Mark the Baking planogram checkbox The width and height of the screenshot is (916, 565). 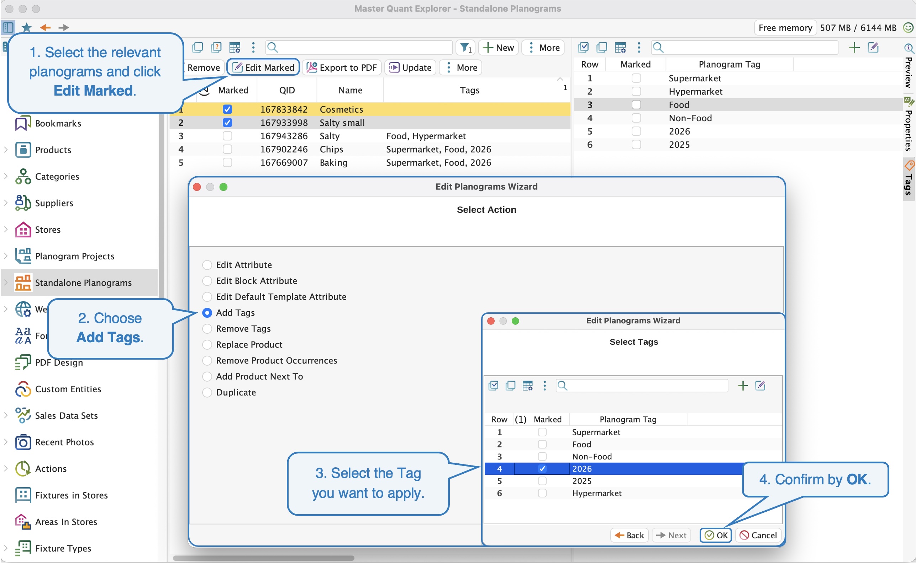pos(227,162)
